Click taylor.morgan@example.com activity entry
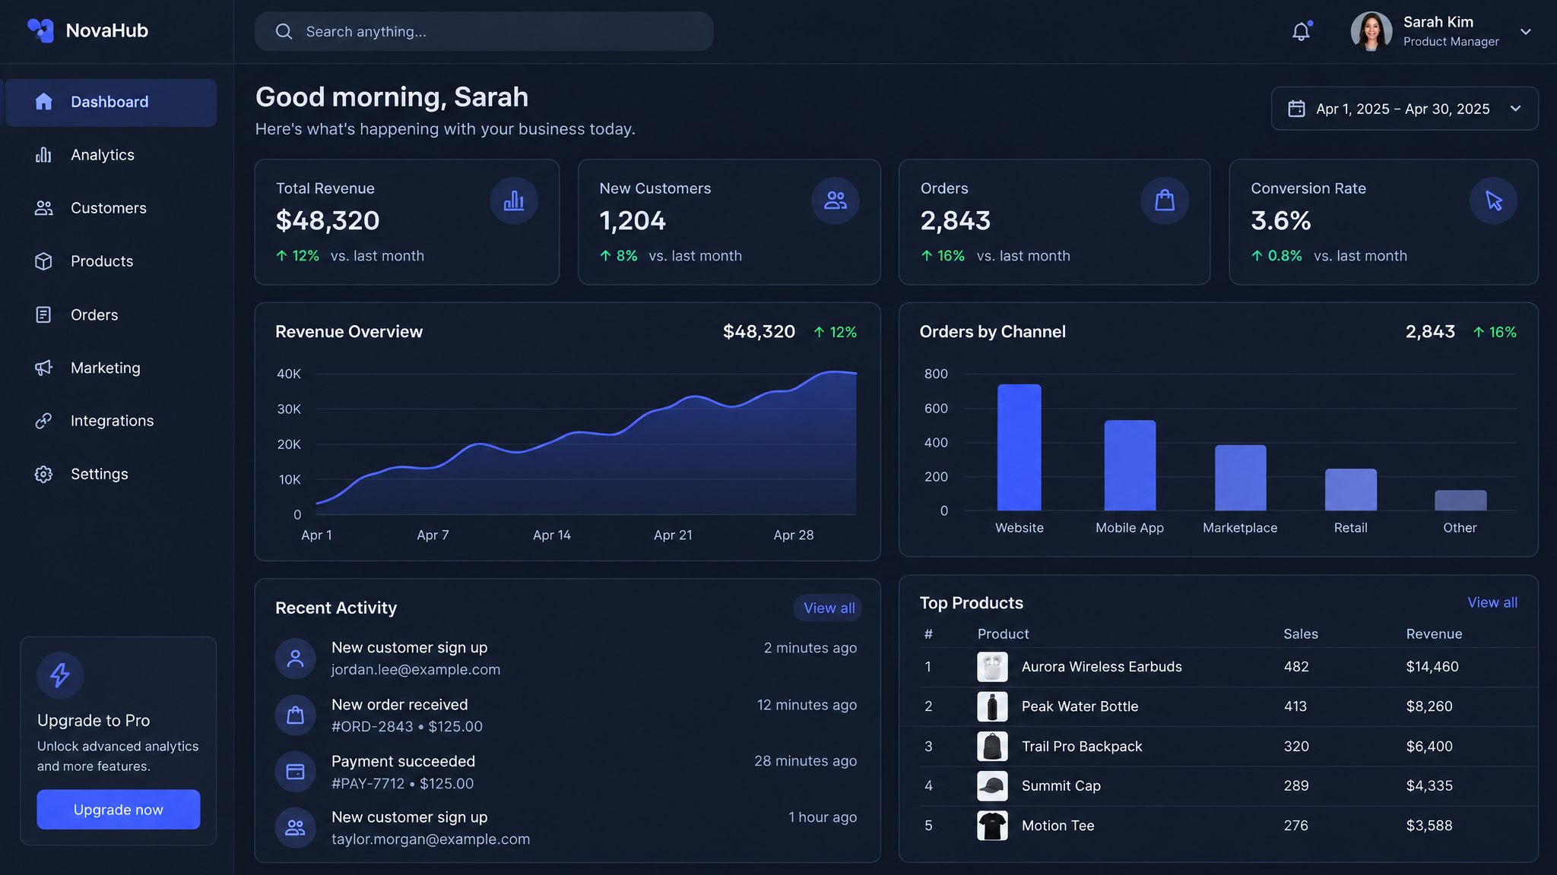 tap(430, 839)
